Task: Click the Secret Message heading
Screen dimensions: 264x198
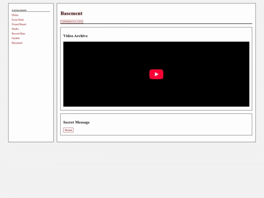Action: [x=76, y=122]
